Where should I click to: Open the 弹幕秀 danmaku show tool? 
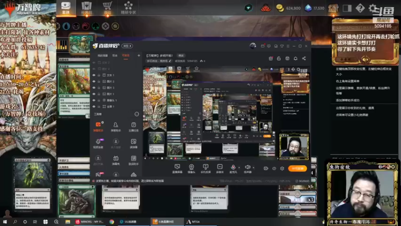(x=116, y=160)
